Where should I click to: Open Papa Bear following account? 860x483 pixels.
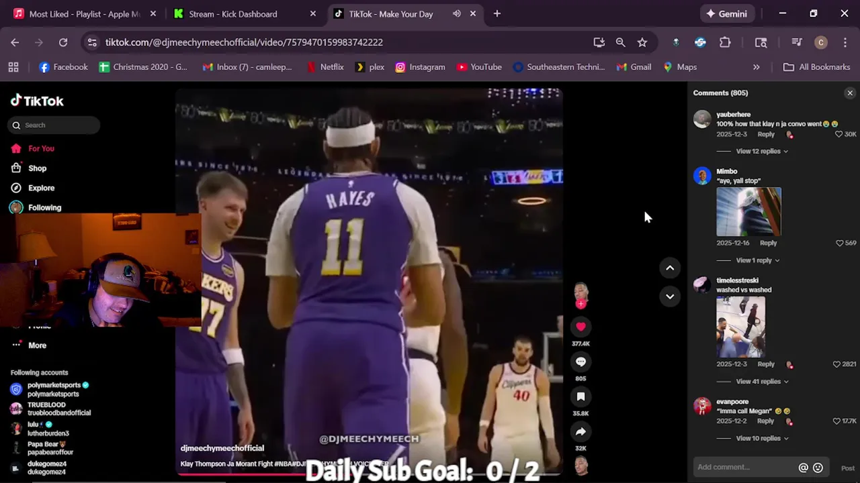pyautogui.click(x=42, y=448)
